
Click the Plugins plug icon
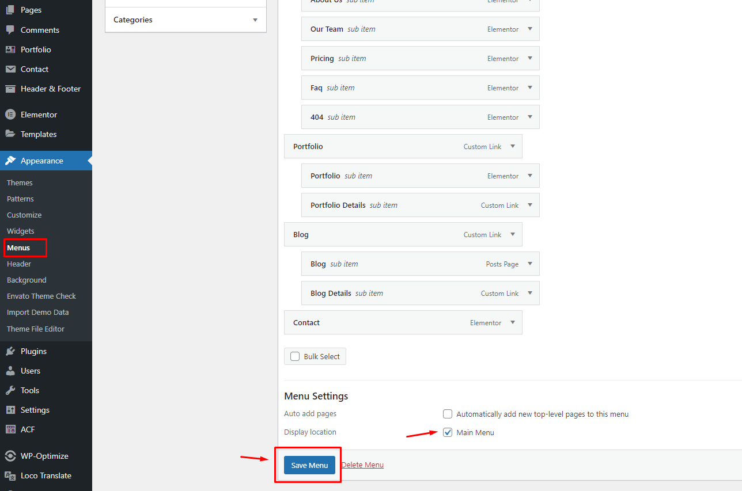10,351
